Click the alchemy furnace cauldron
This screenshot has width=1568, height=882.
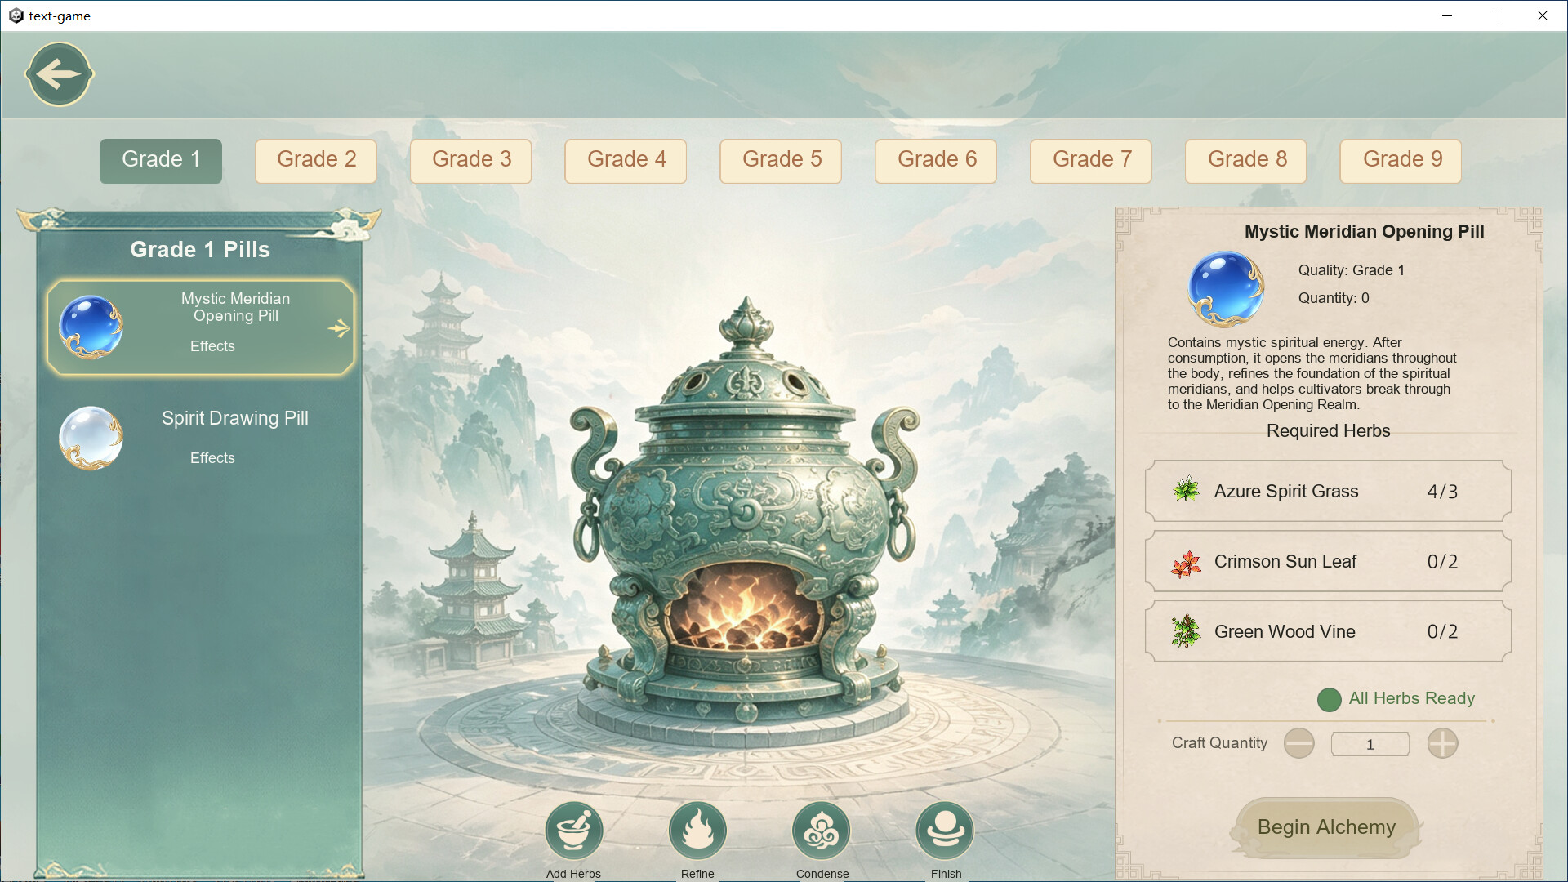click(745, 510)
